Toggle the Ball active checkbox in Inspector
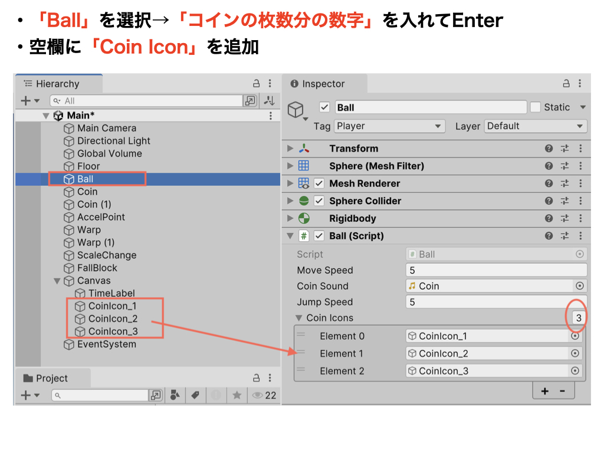Viewport: 604px width, 453px height. (324, 107)
